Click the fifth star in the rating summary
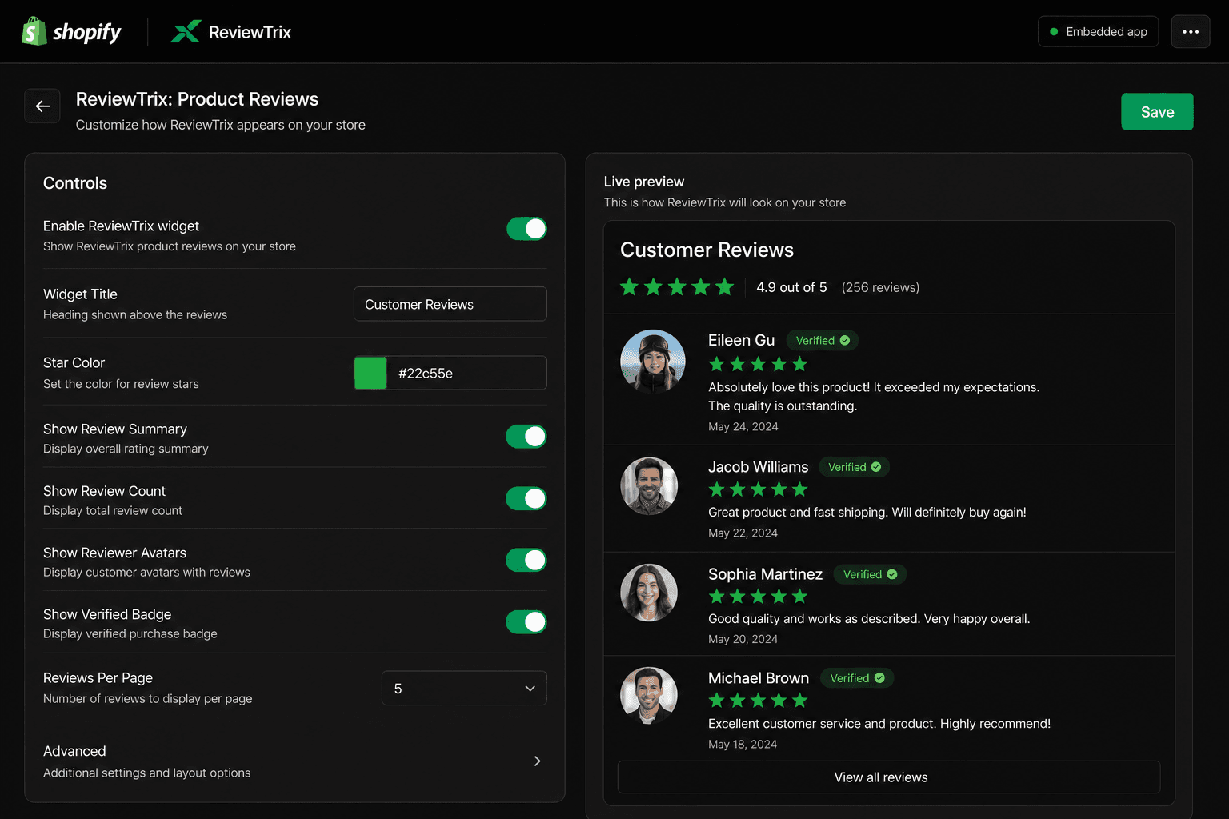The height and width of the screenshot is (819, 1229). [725, 287]
